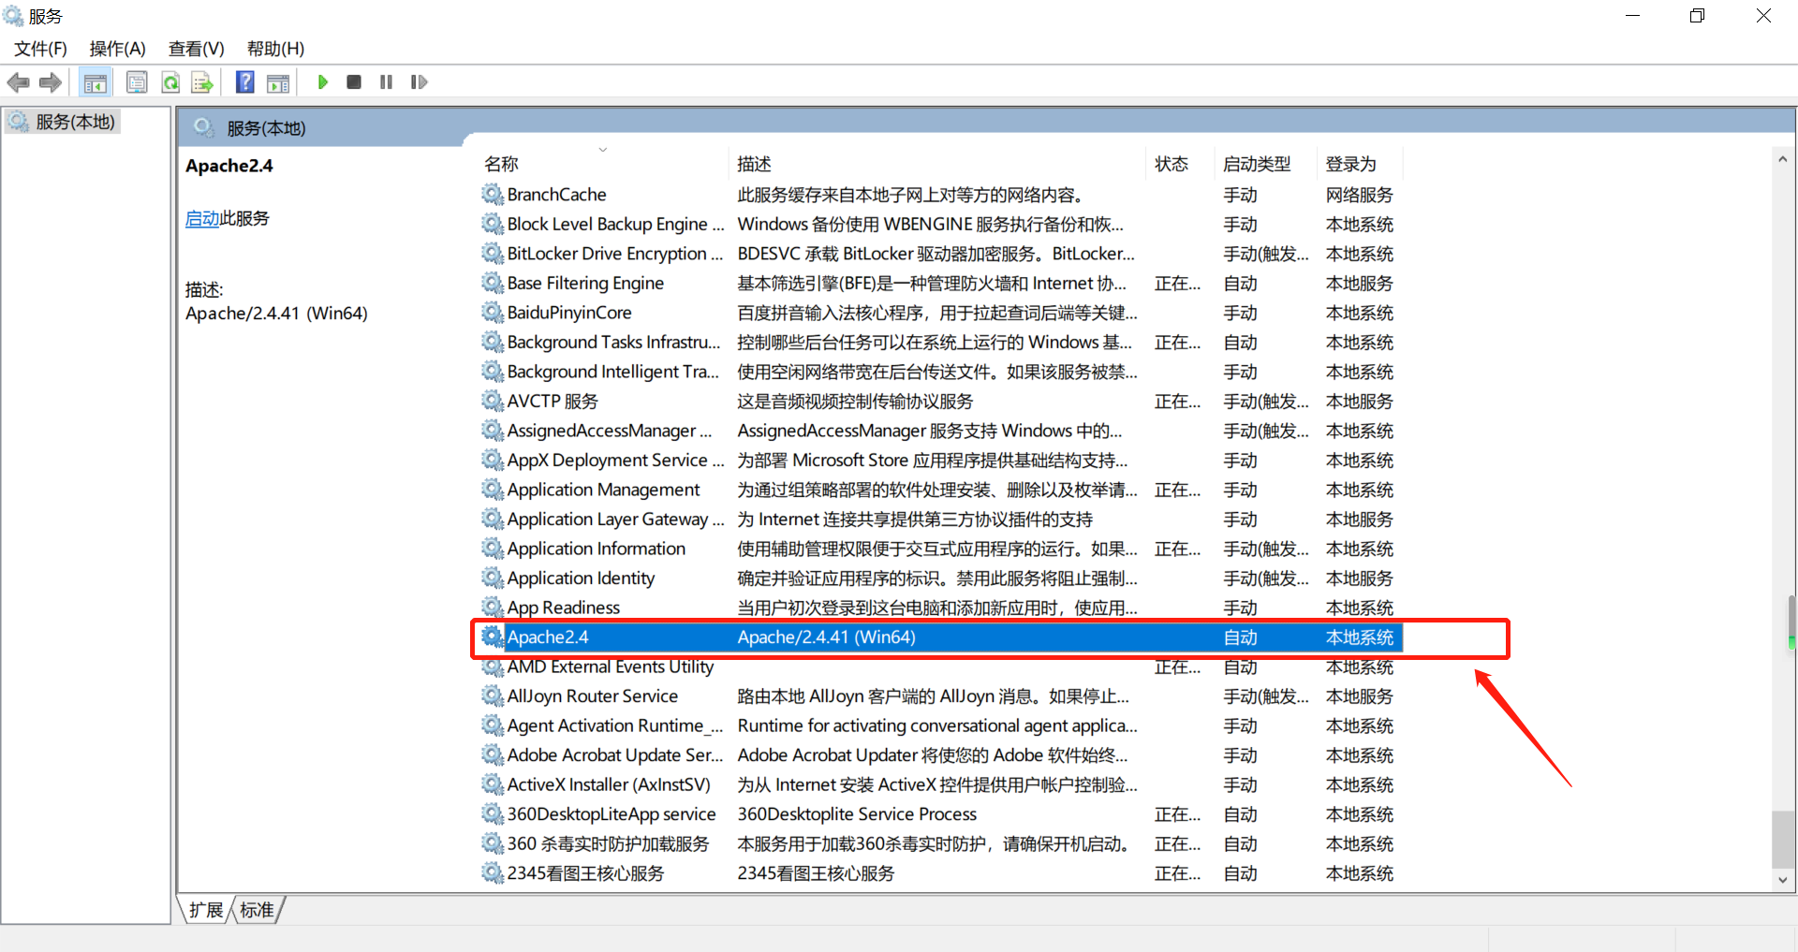This screenshot has height=952, width=1798.
Task: Sort by the 启动类型 column header
Action: [1265, 164]
